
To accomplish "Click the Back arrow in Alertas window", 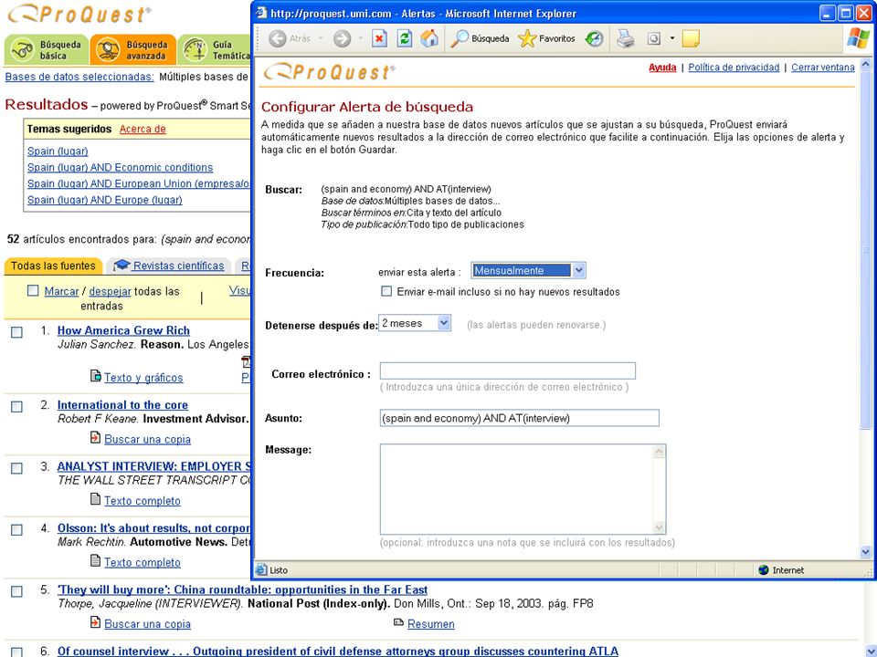I will point(278,38).
